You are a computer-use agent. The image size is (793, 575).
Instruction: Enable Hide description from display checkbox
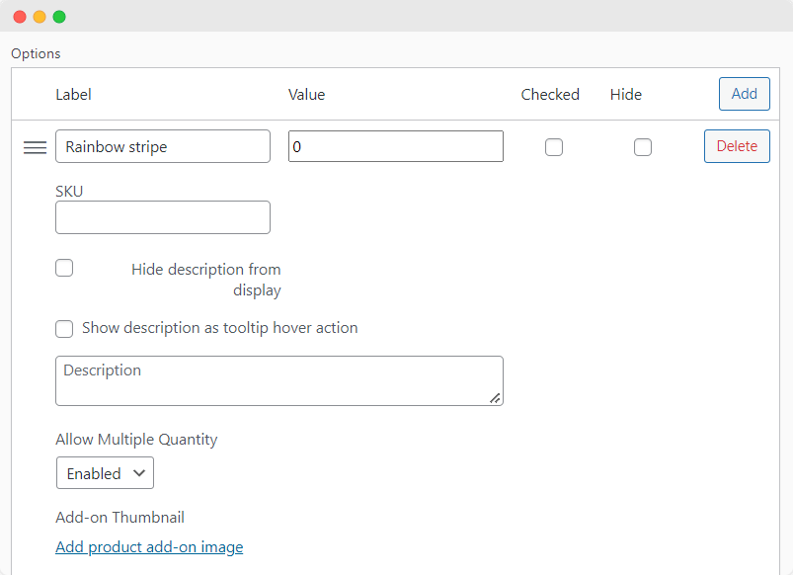click(64, 268)
